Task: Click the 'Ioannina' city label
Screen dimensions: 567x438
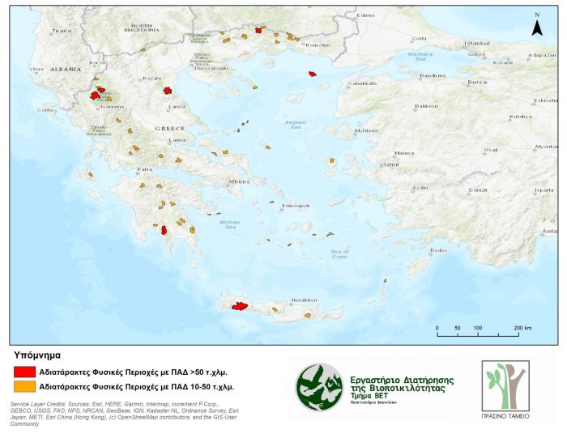Action: coord(112,107)
